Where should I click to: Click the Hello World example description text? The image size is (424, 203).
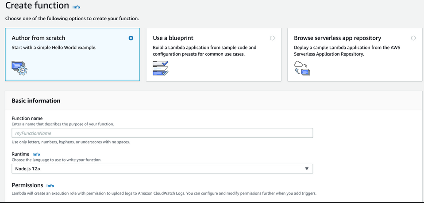[54, 48]
